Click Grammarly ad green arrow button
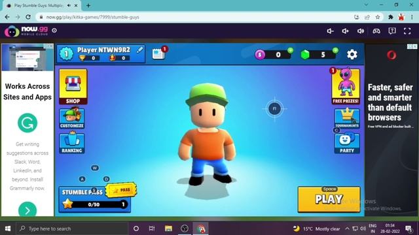Screen dimensions: 419x235 pyautogui.click(x=27, y=210)
